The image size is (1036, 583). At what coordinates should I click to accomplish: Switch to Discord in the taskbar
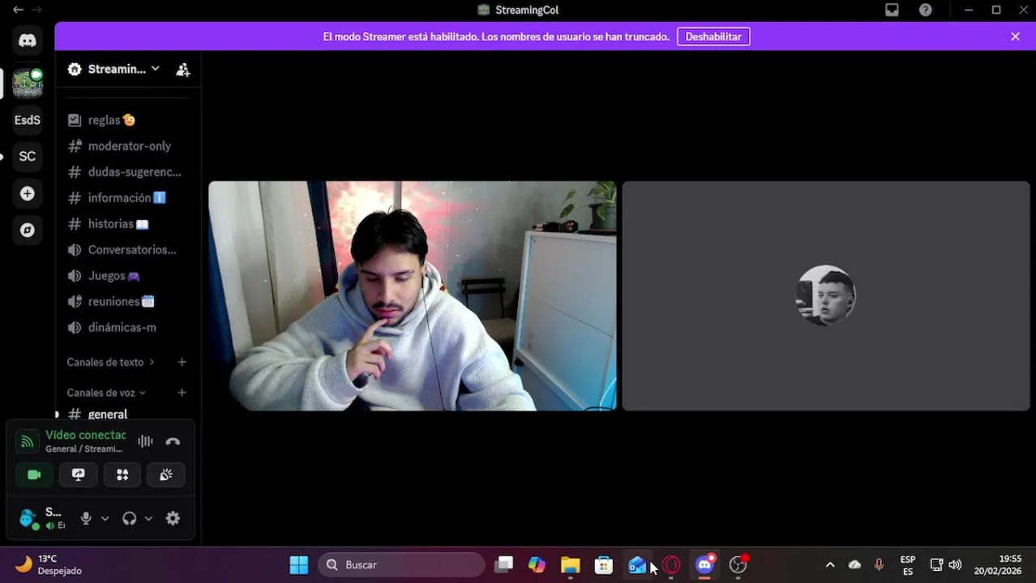(x=705, y=564)
